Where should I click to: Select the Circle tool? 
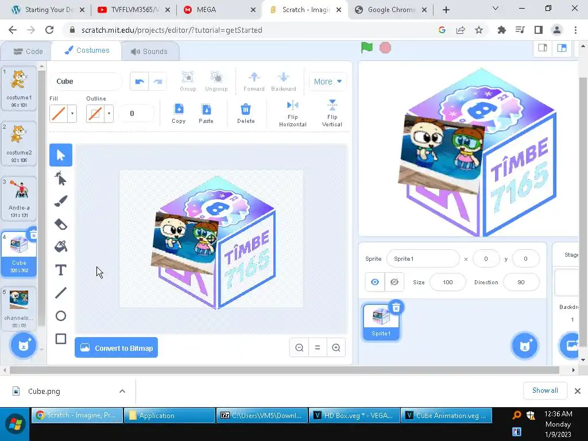click(x=61, y=316)
